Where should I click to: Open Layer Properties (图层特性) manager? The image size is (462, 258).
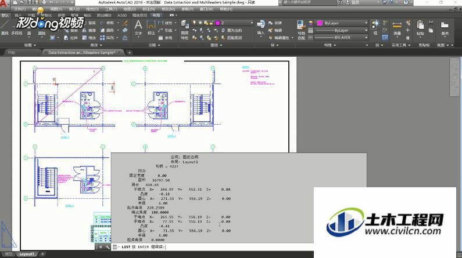[x=184, y=30]
